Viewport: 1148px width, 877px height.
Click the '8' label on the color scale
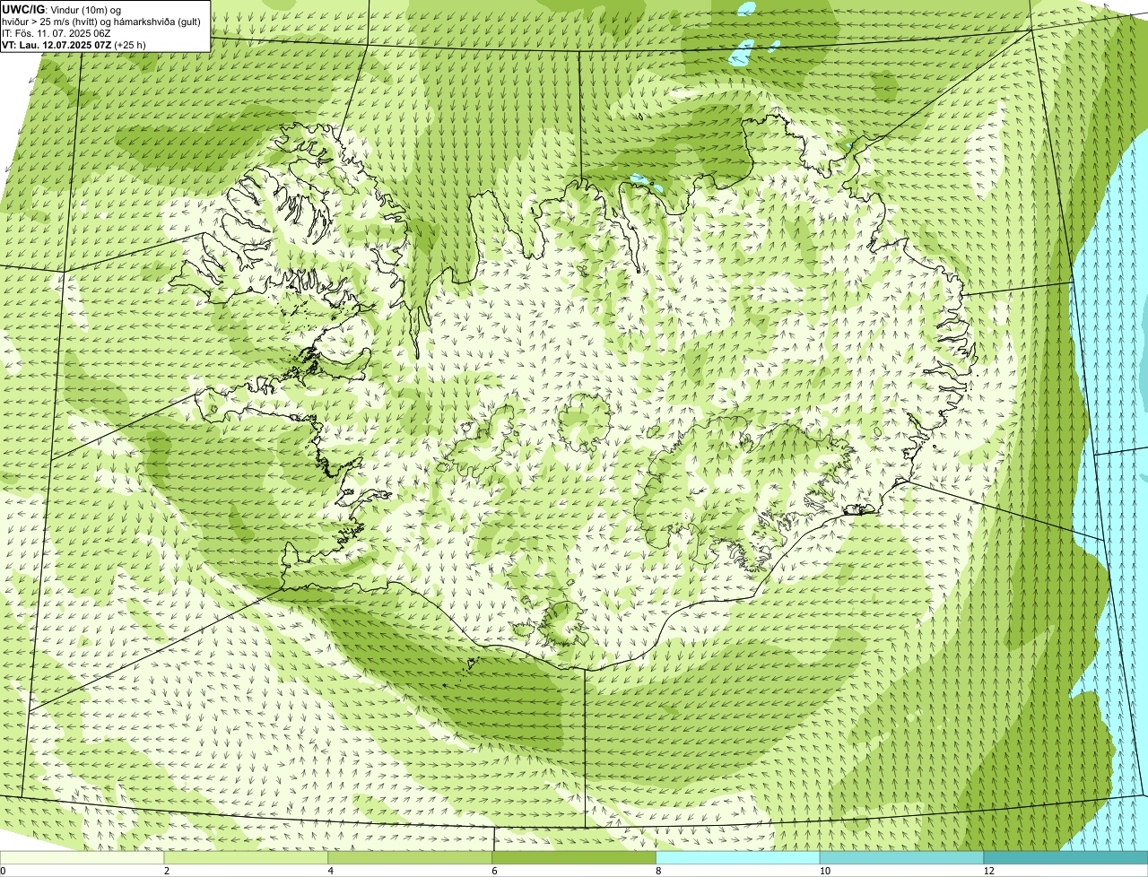pyautogui.click(x=657, y=871)
